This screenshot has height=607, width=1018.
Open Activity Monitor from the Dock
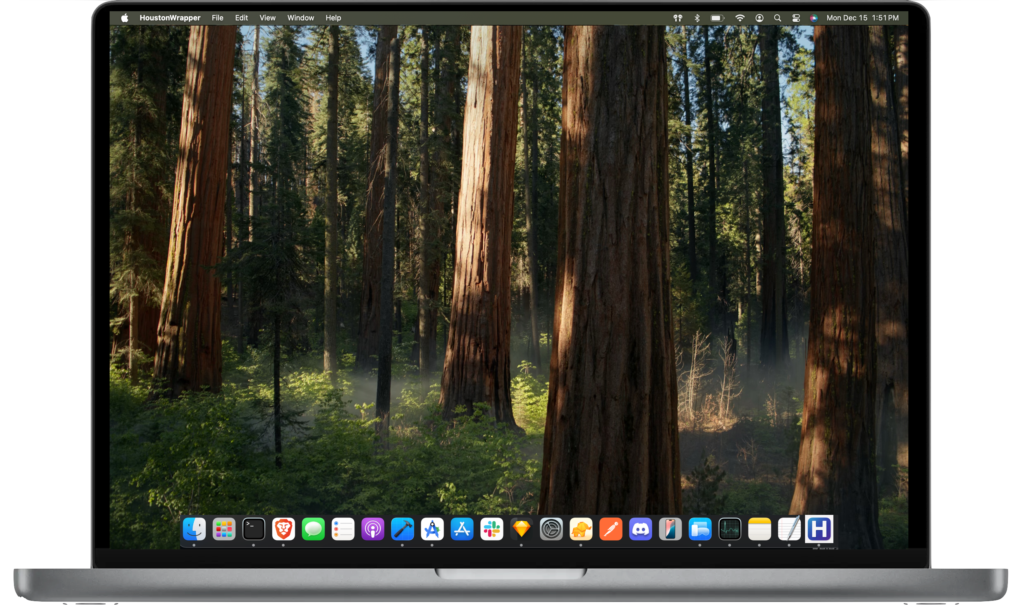pyautogui.click(x=730, y=529)
